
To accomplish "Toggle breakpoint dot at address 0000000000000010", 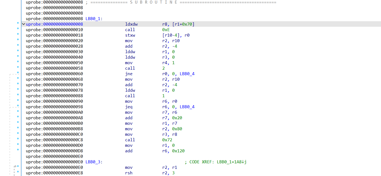I will point(18,28).
